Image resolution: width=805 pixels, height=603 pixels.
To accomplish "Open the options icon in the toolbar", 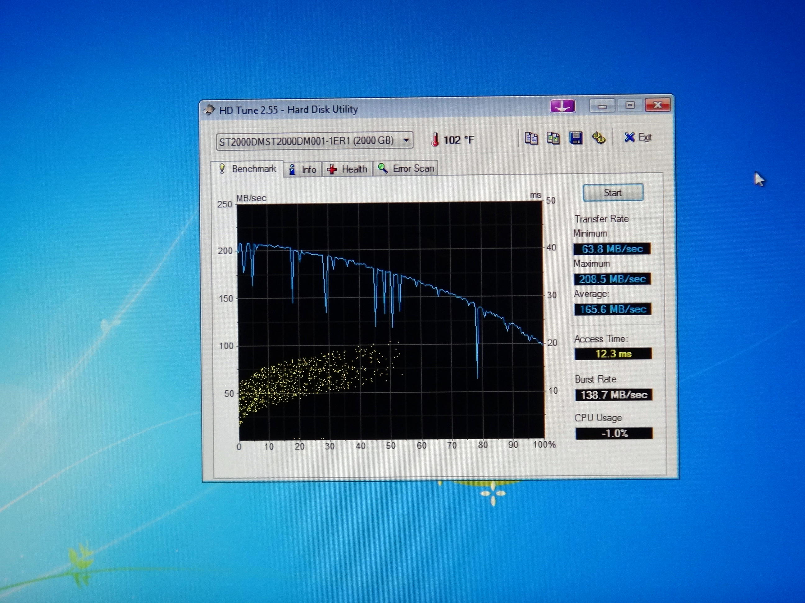I will tap(599, 138).
